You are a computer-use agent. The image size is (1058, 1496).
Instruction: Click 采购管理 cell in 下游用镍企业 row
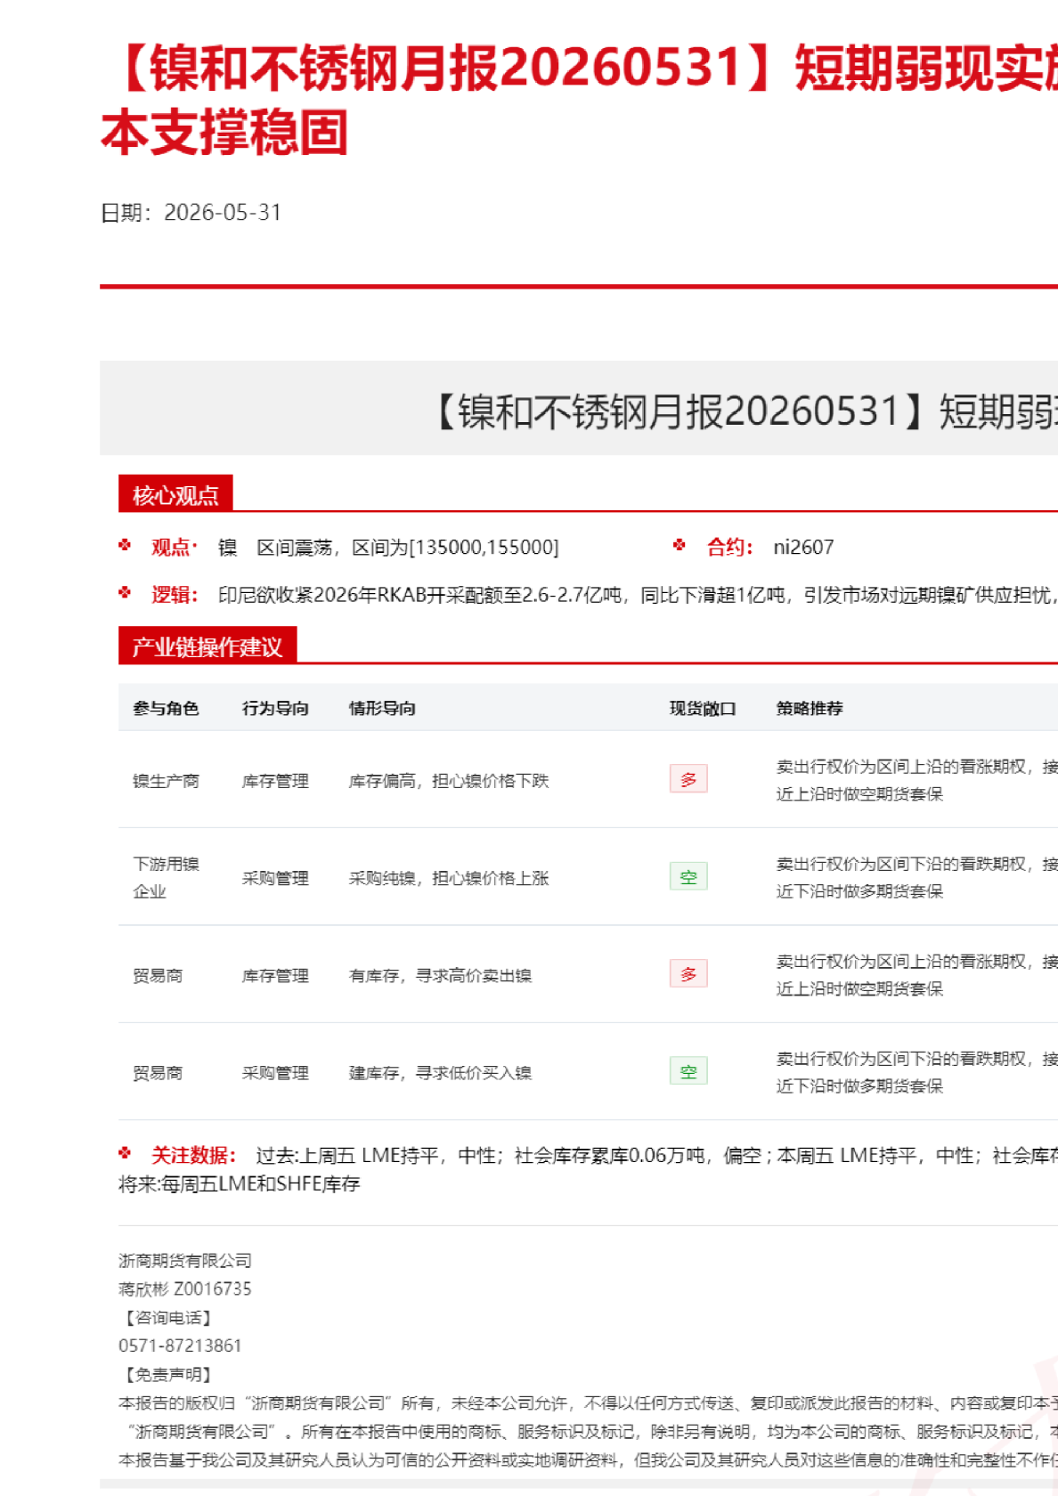click(x=275, y=878)
